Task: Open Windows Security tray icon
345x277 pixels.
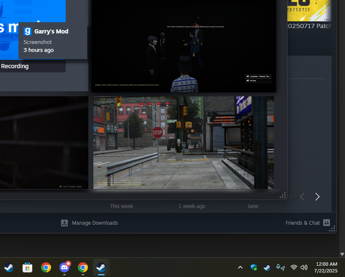Action: point(254,267)
